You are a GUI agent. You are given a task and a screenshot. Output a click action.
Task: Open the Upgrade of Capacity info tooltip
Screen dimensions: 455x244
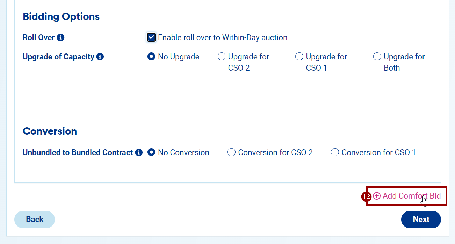pos(100,57)
